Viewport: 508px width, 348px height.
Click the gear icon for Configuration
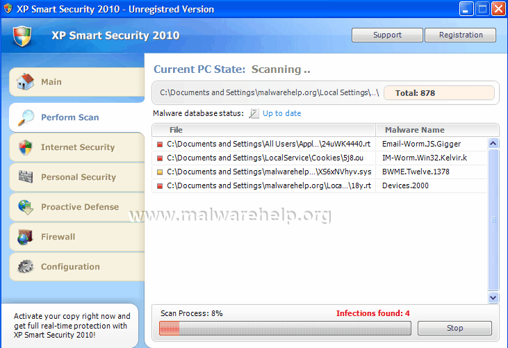pyautogui.click(x=25, y=267)
